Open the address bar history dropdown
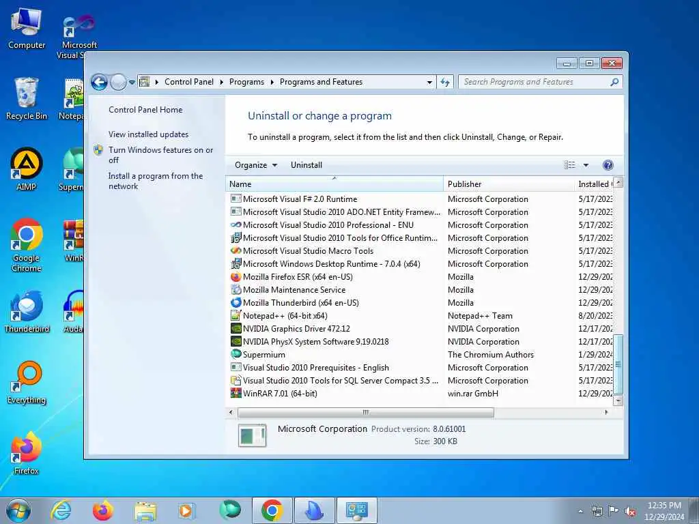 429,83
